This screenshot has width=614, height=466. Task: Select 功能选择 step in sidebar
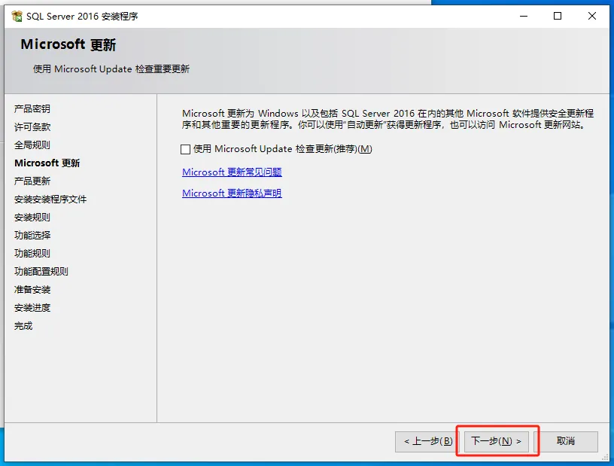[32, 235]
